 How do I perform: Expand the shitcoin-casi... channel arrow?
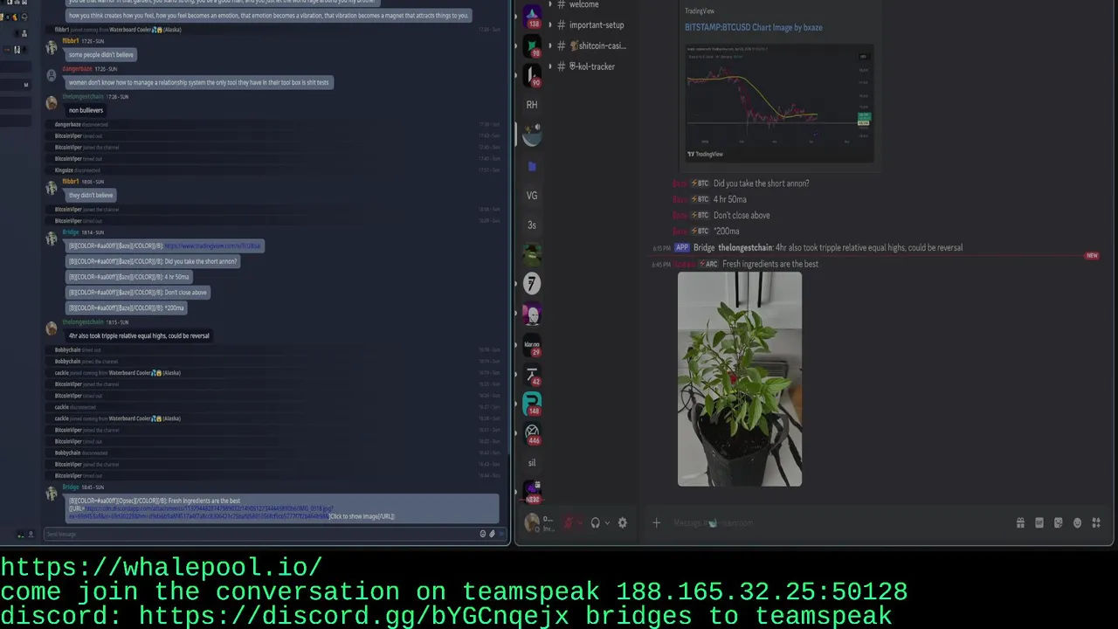(549, 45)
